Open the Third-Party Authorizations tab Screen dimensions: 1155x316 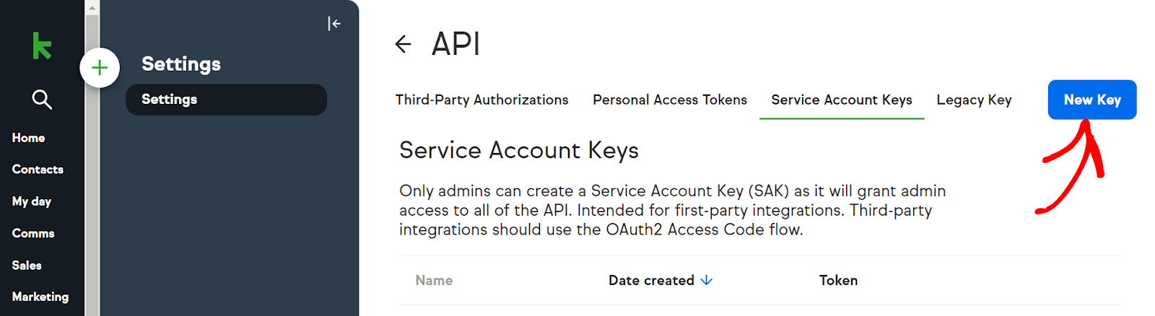click(481, 100)
